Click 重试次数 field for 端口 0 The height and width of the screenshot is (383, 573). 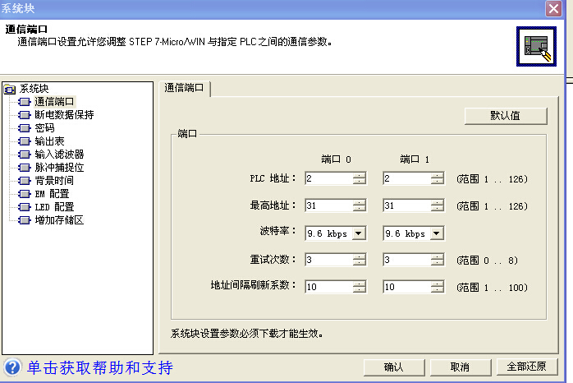[x=329, y=260]
